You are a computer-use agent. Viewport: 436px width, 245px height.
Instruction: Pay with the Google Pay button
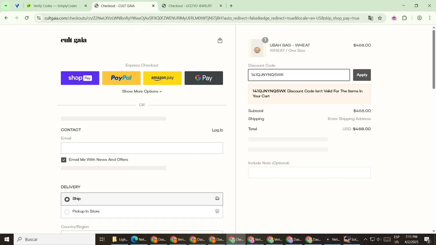[204, 78]
